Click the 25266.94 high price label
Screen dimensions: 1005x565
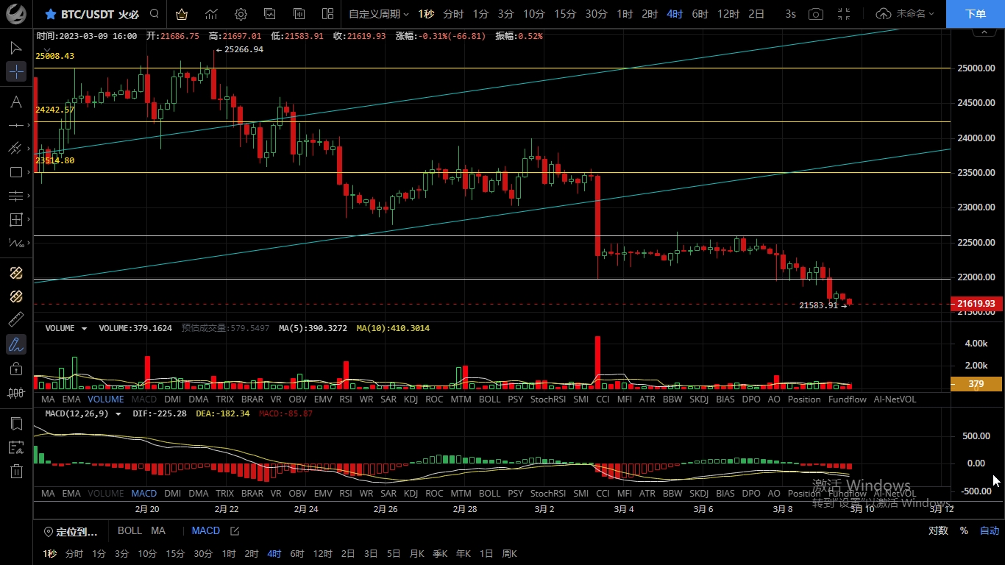click(x=244, y=49)
